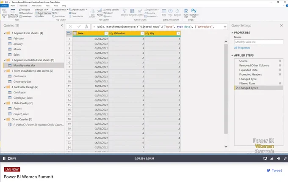
Task: Click the table's vertical scrollbar
Action: click(x=226, y=89)
